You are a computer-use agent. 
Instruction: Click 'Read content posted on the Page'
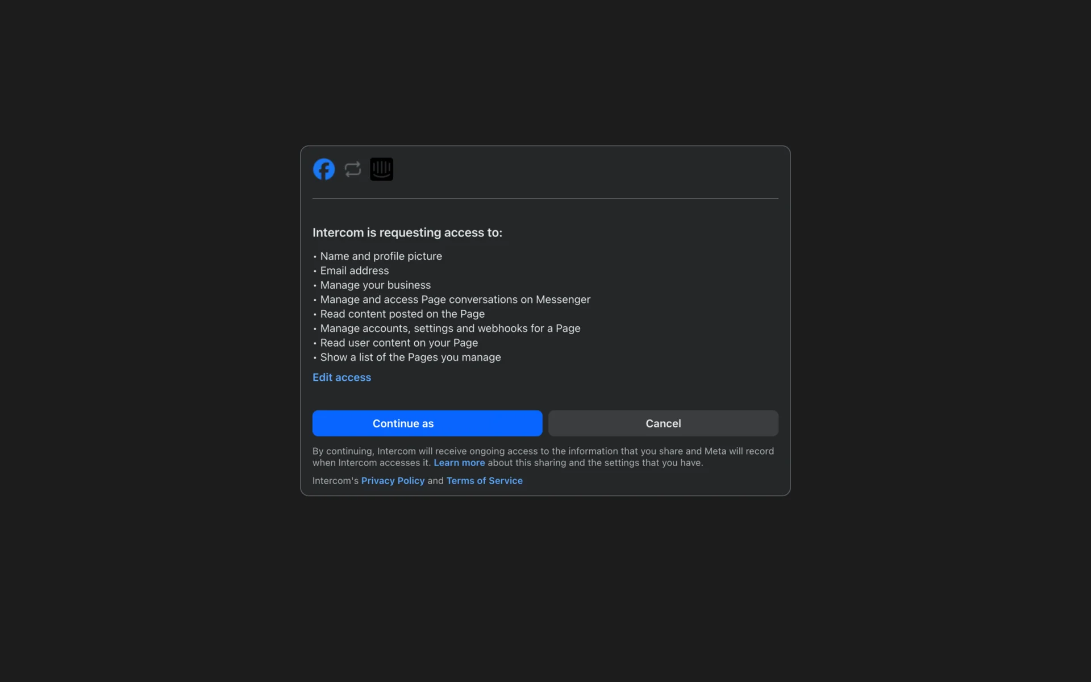pyautogui.click(x=402, y=314)
